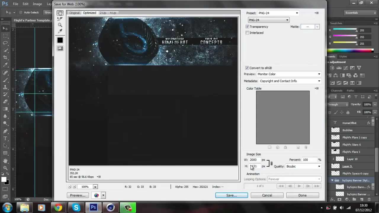
Task: Toggle the Transparency checkbox
Action: (x=247, y=27)
